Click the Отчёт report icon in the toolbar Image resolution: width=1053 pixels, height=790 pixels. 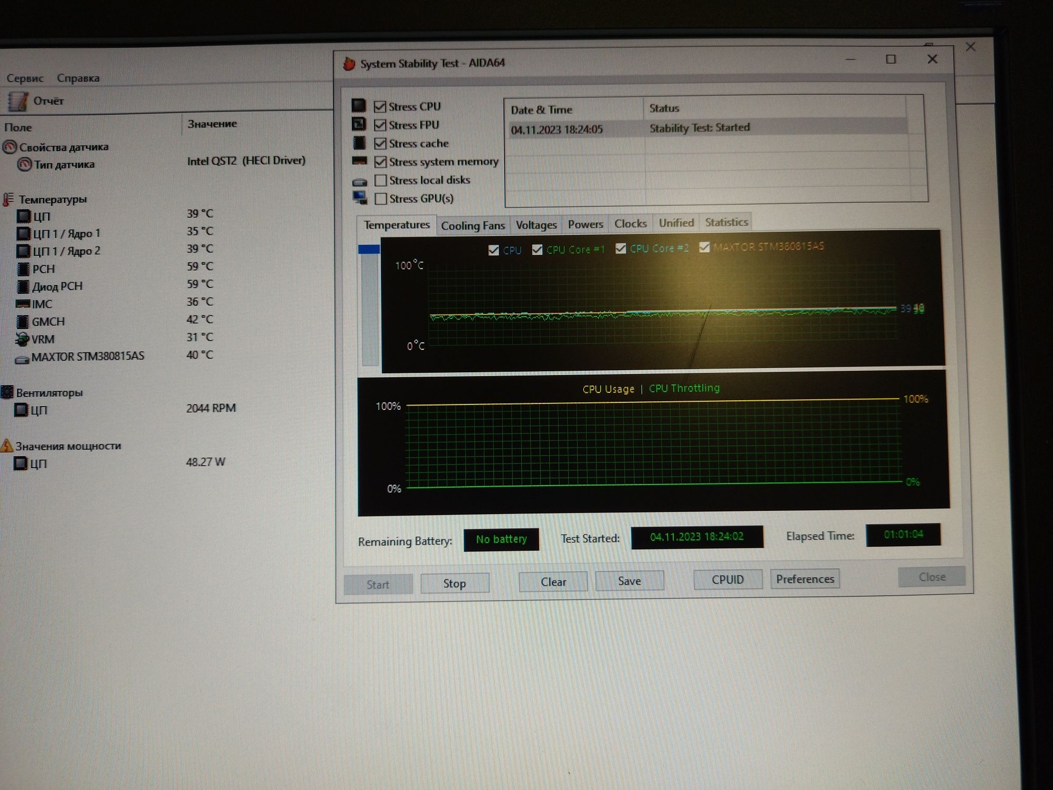[x=17, y=101]
